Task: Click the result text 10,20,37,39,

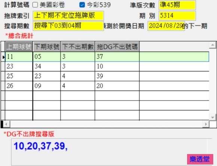Action: tap(40, 146)
